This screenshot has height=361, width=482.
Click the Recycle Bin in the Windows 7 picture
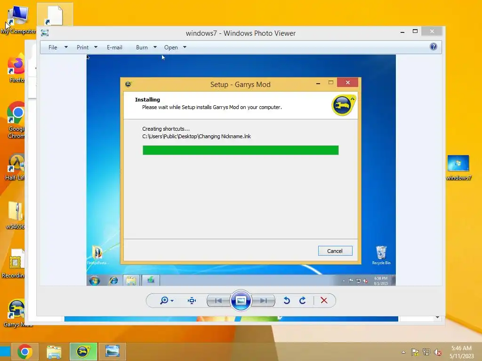pyautogui.click(x=381, y=255)
